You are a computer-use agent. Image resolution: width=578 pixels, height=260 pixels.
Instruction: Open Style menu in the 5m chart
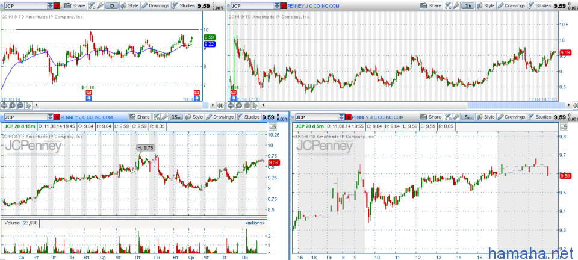(485, 117)
